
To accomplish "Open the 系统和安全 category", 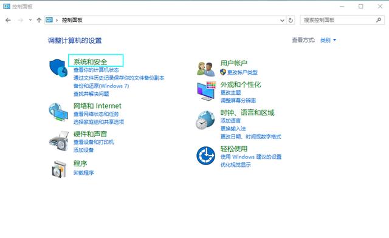I will tap(91, 62).
